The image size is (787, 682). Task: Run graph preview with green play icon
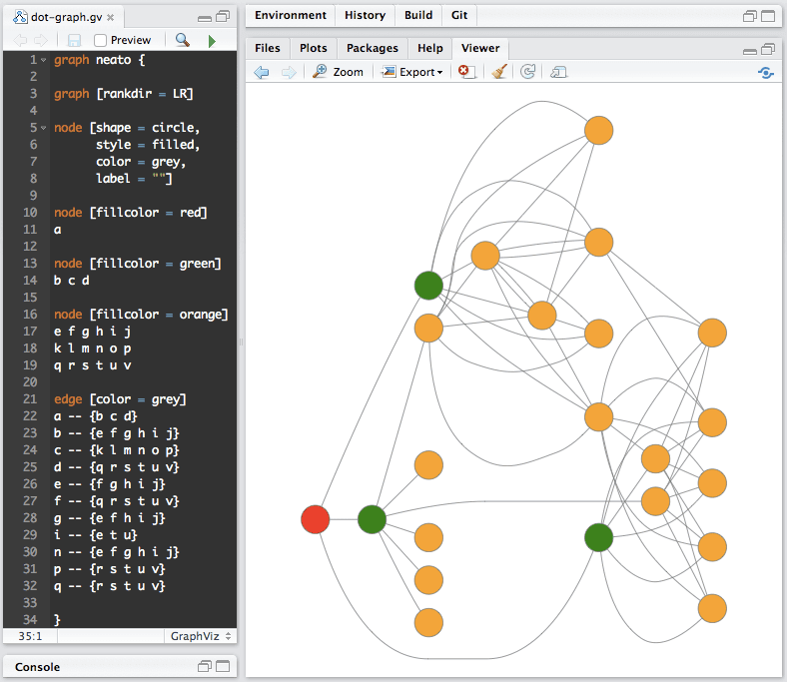pyautogui.click(x=212, y=41)
